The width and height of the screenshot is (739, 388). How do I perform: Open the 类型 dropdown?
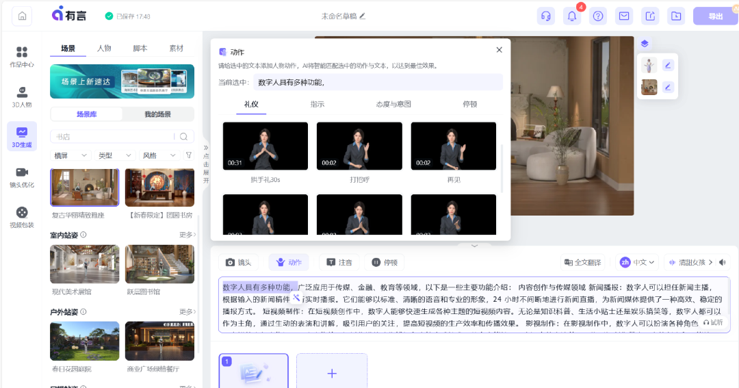pos(114,155)
